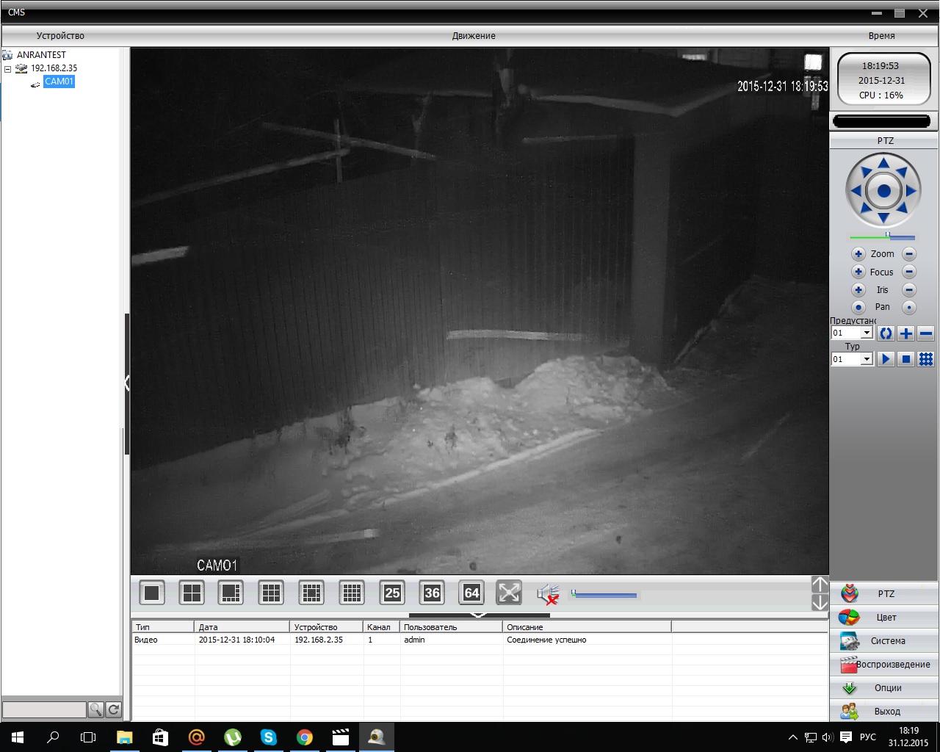Screen dimensions: 940x752
Task: Sort log by Дата column
Action: 242,627
